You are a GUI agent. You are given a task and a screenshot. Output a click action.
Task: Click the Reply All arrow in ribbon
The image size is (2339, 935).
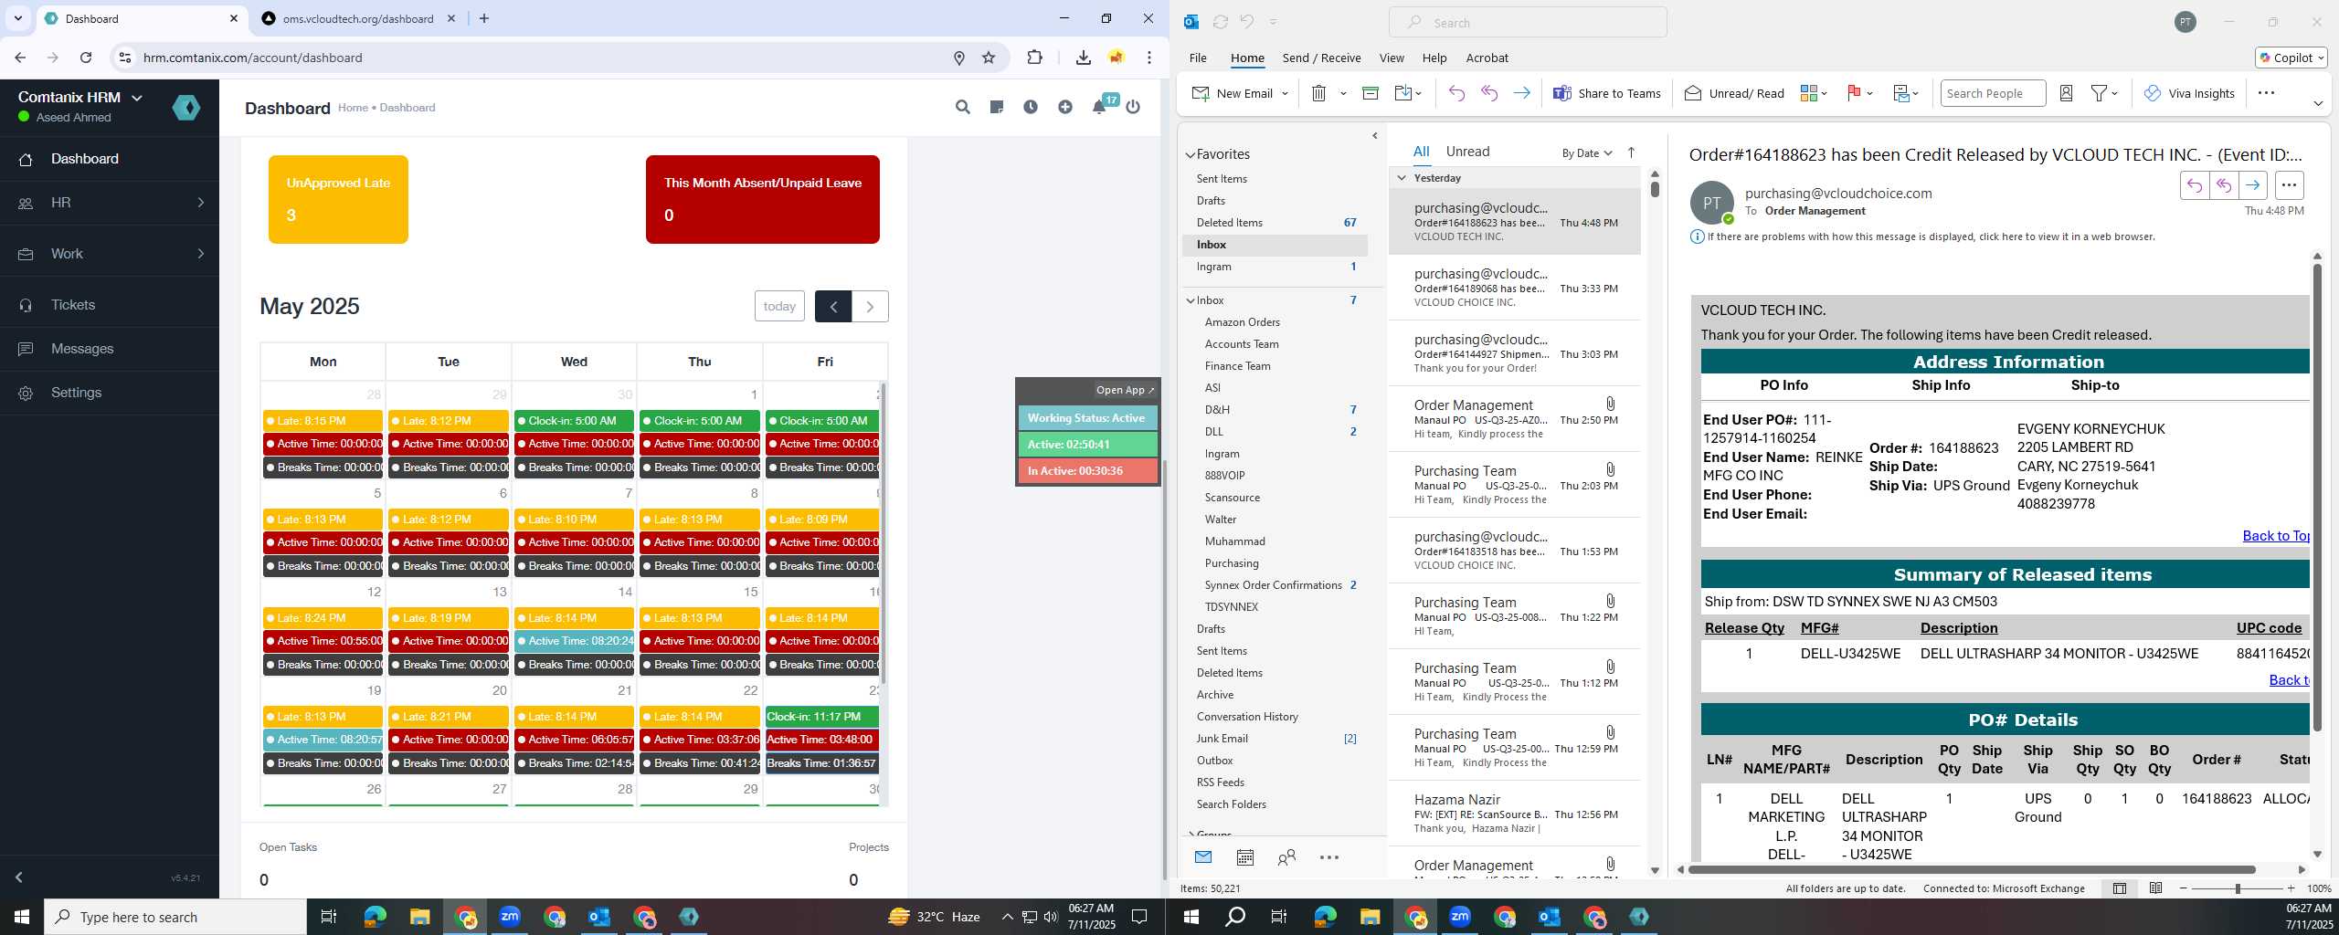1489,93
